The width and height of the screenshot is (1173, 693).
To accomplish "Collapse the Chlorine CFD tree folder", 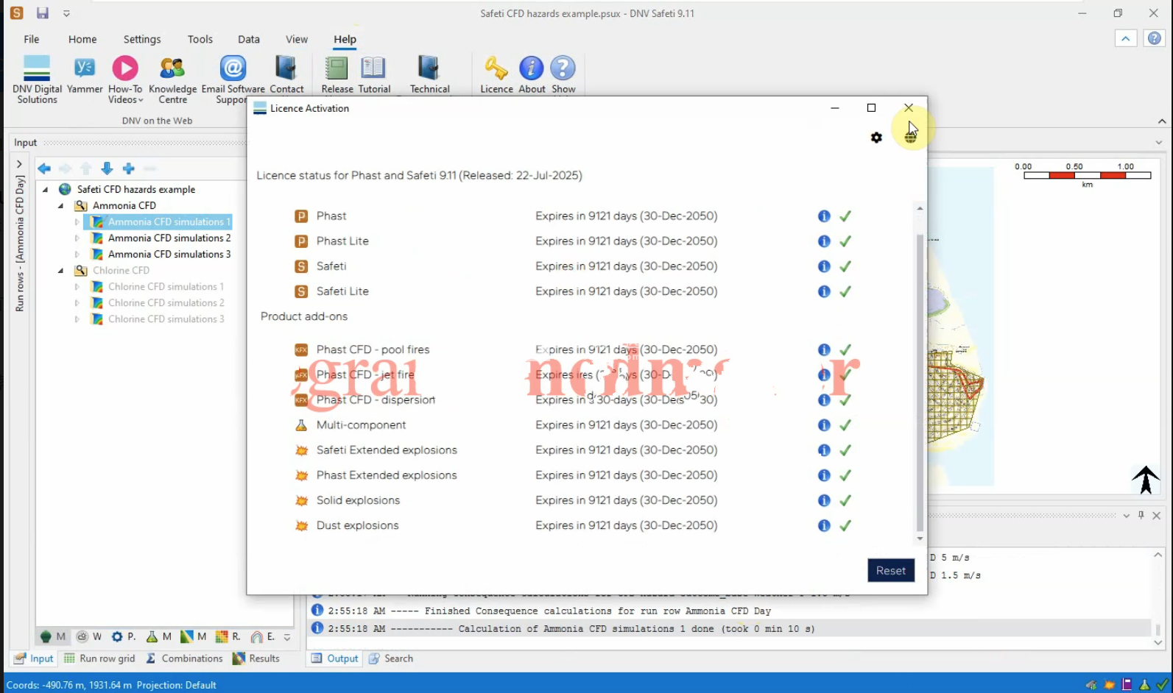I will click(61, 271).
